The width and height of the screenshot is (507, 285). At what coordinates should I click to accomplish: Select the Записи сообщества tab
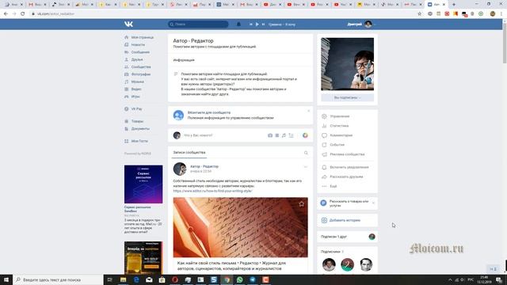[189, 153]
